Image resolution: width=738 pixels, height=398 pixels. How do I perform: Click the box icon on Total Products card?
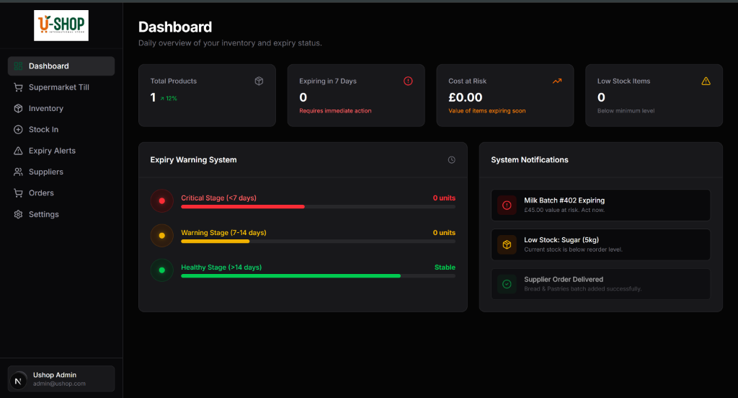(x=259, y=81)
